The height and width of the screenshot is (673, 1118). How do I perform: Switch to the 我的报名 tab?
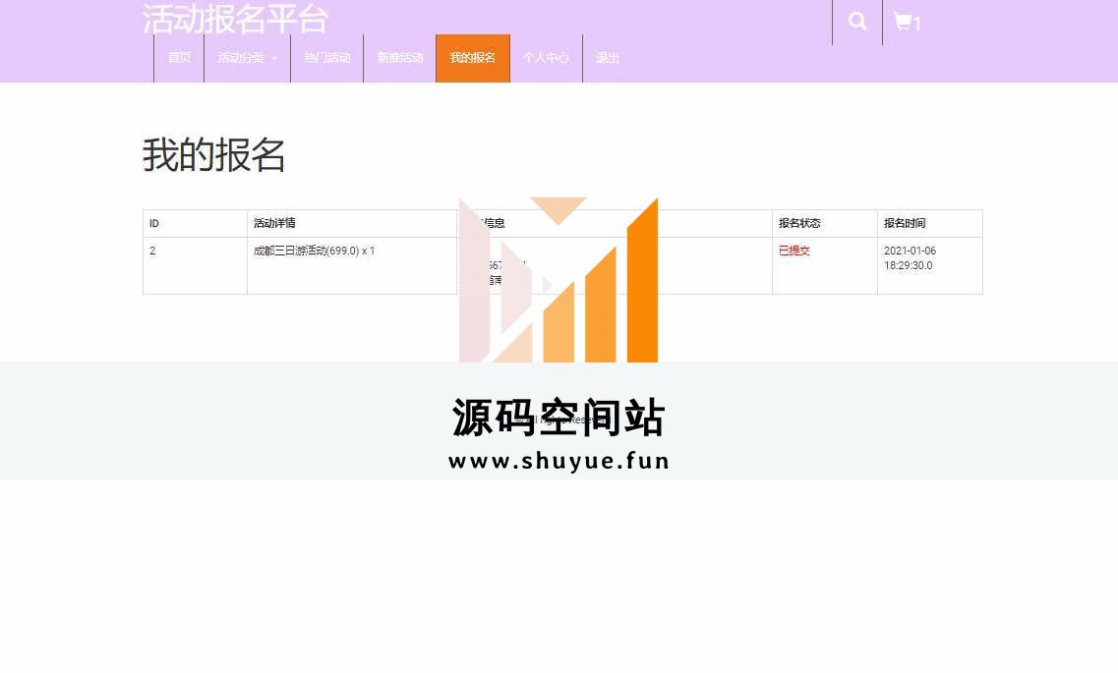473,58
